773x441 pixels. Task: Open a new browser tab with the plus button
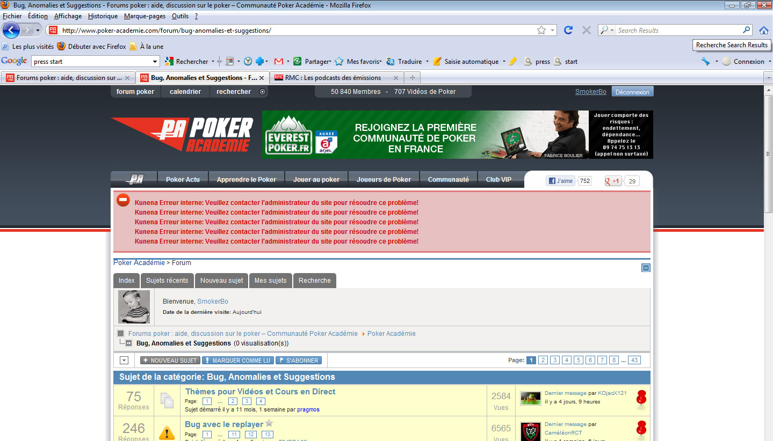[412, 78]
